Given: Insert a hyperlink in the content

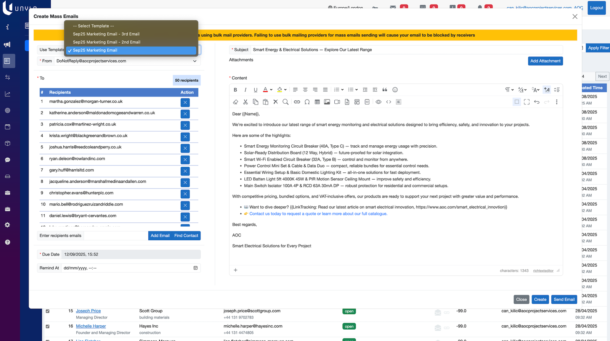Looking at the screenshot, I should (297, 102).
